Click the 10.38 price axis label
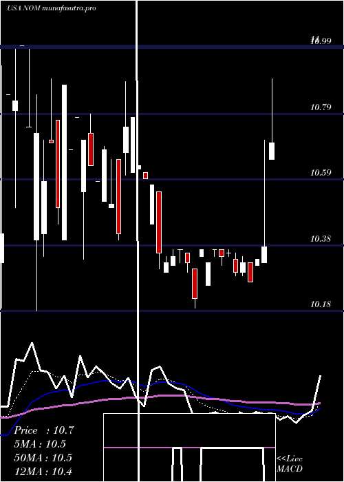 (x=321, y=238)
